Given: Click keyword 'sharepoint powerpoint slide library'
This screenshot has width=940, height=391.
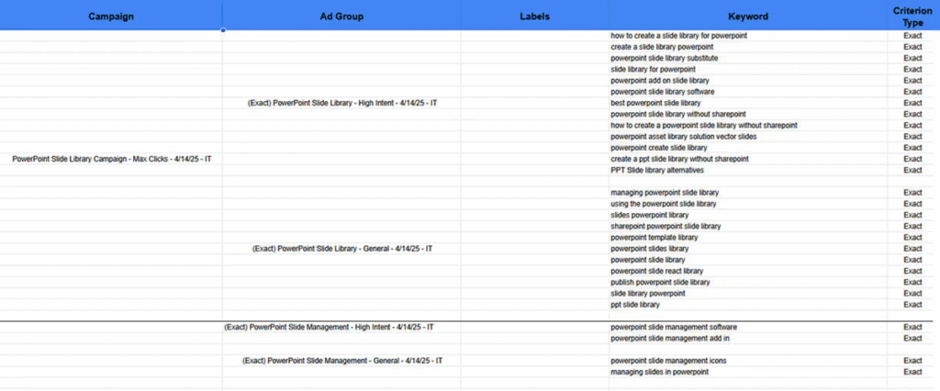Looking at the screenshot, I should click(666, 226).
